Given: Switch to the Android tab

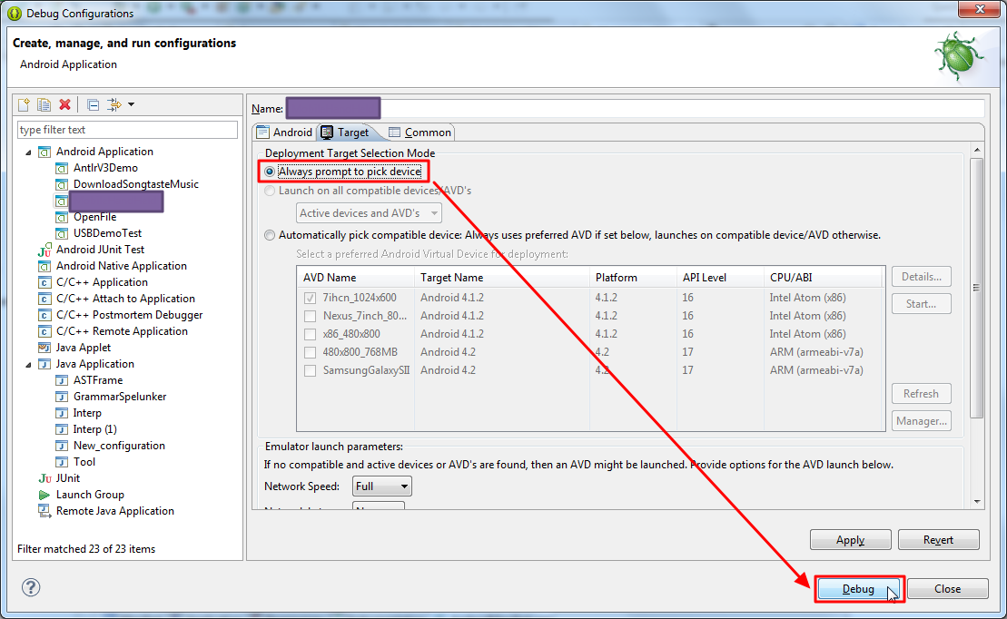Looking at the screenshot, I should pyautogui.click(x=284, y=133).
